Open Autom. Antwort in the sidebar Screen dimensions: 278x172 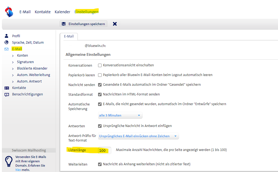(x=29, y=81)
